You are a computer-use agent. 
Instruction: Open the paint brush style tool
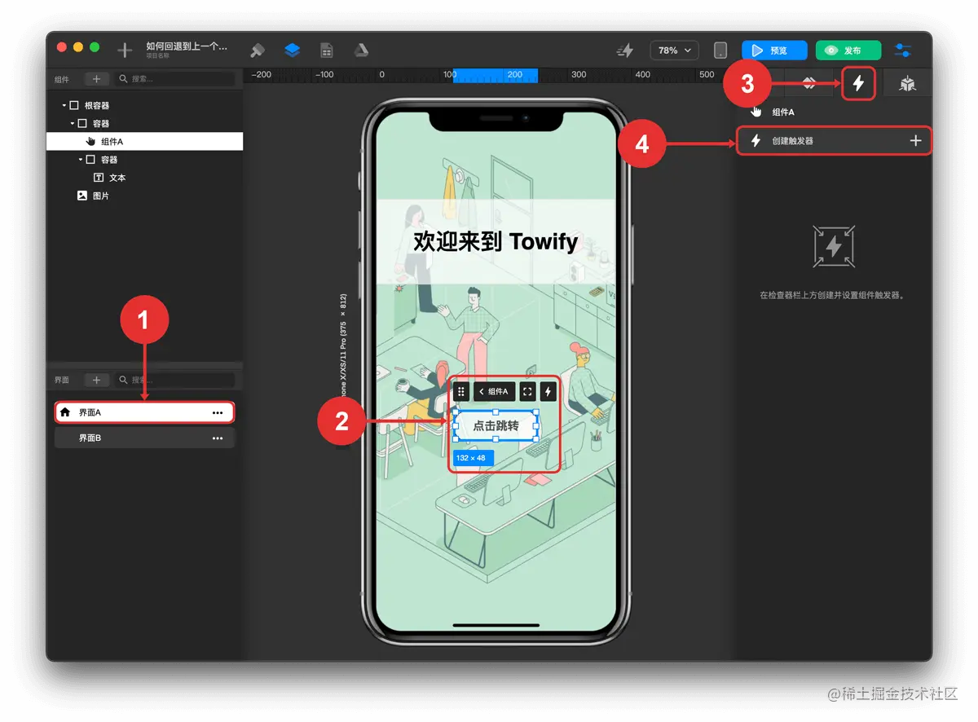point(258,51)
